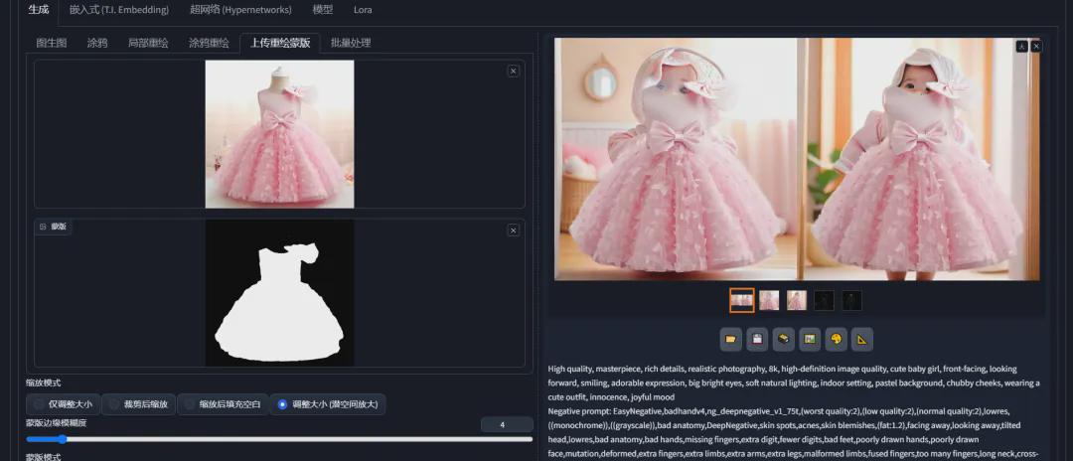Switch to the 涂鸦重绘 sub-tab
The height and width of the screenshot is (461, 1073).
coord(209,43)
